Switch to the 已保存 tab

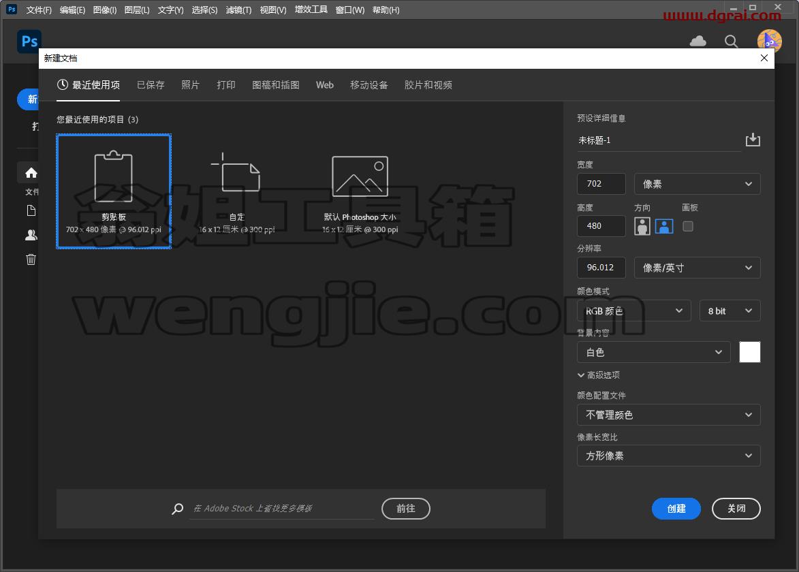click(151, 85)
